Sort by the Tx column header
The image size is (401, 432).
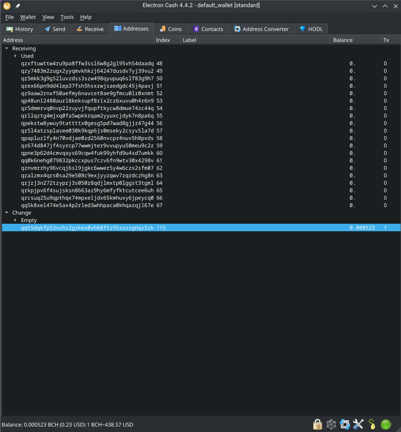(391, 40)
